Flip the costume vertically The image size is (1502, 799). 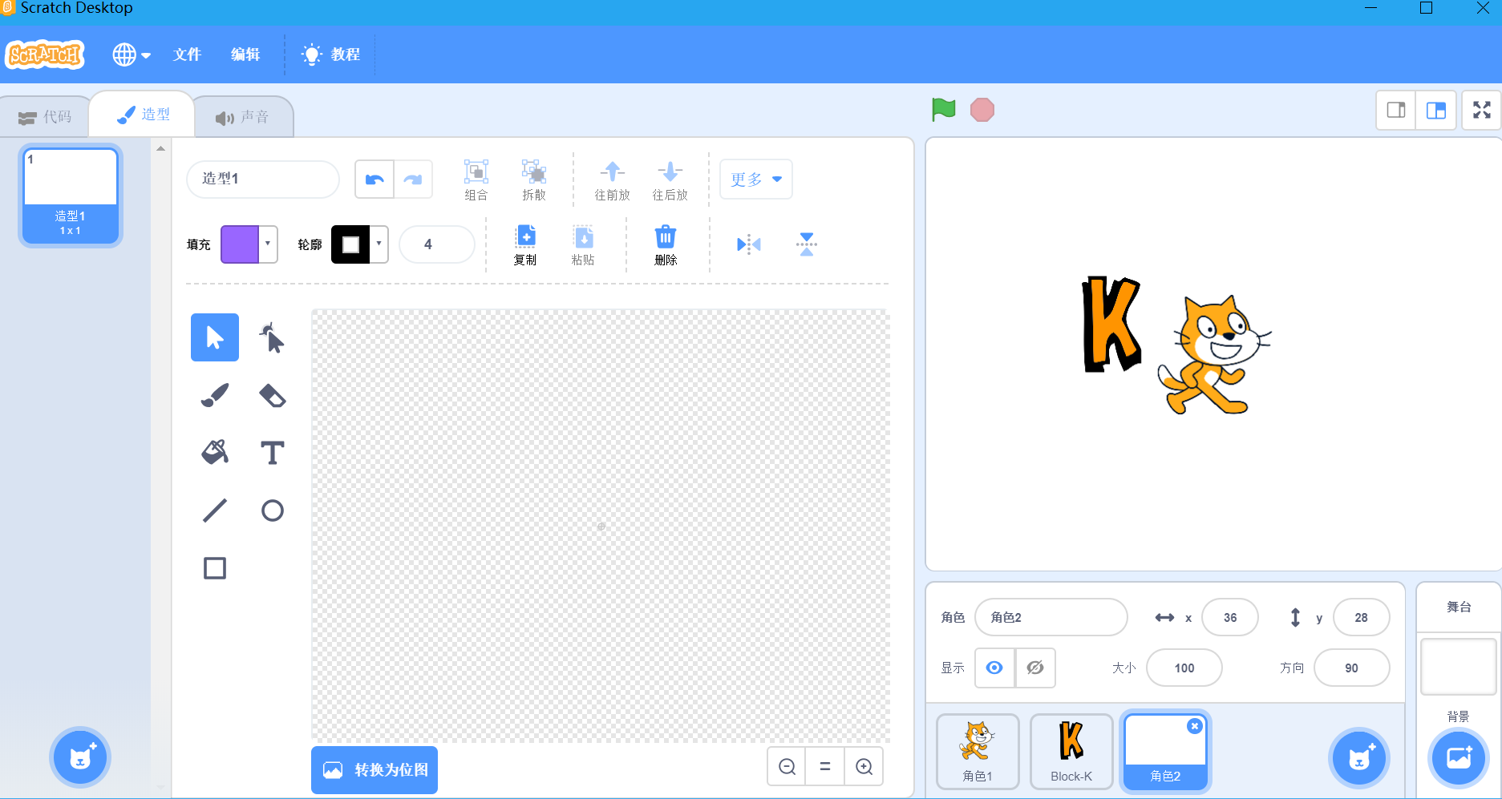click(807, 244)
